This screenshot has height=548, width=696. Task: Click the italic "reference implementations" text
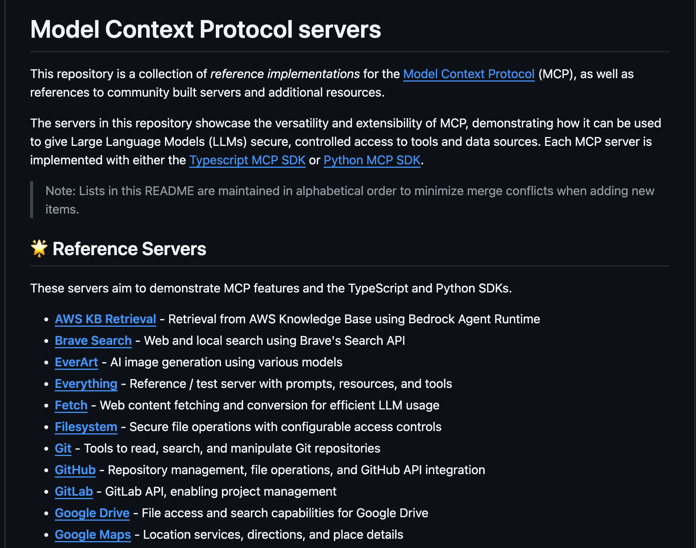pyautogui.click(x=285, y=74)
